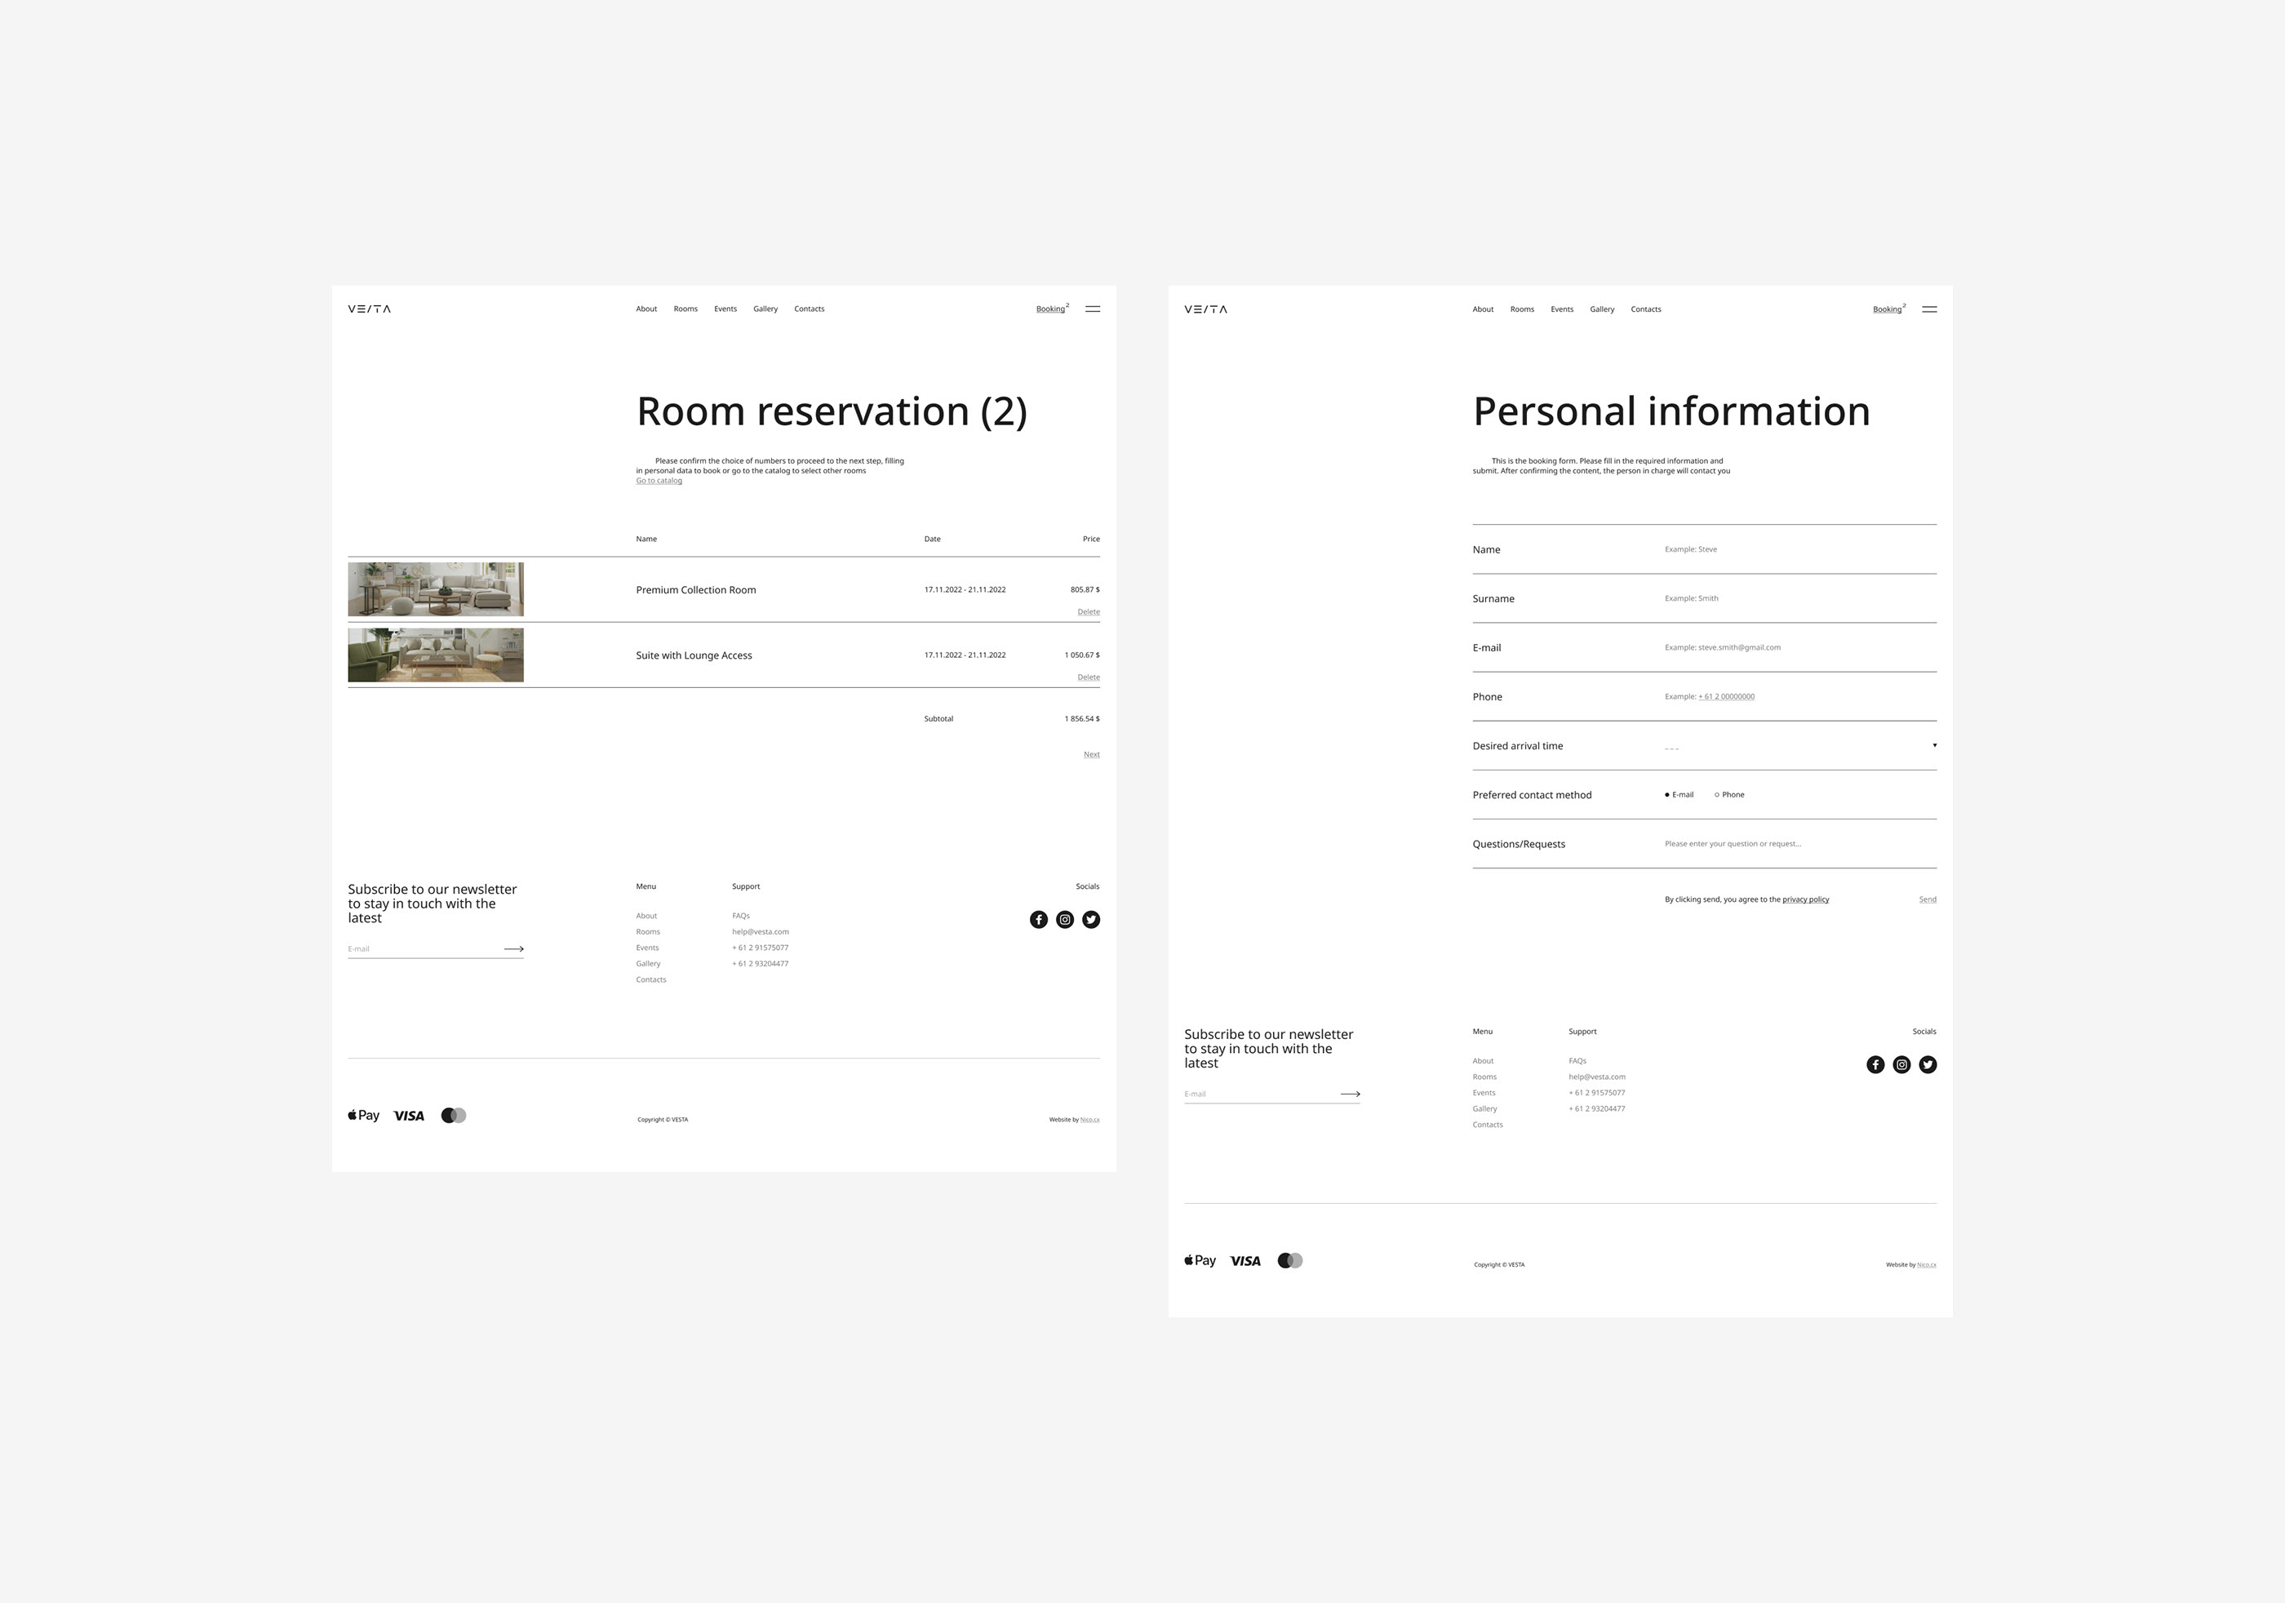Click Instagram icon in left page footer

pos(1065,919)
